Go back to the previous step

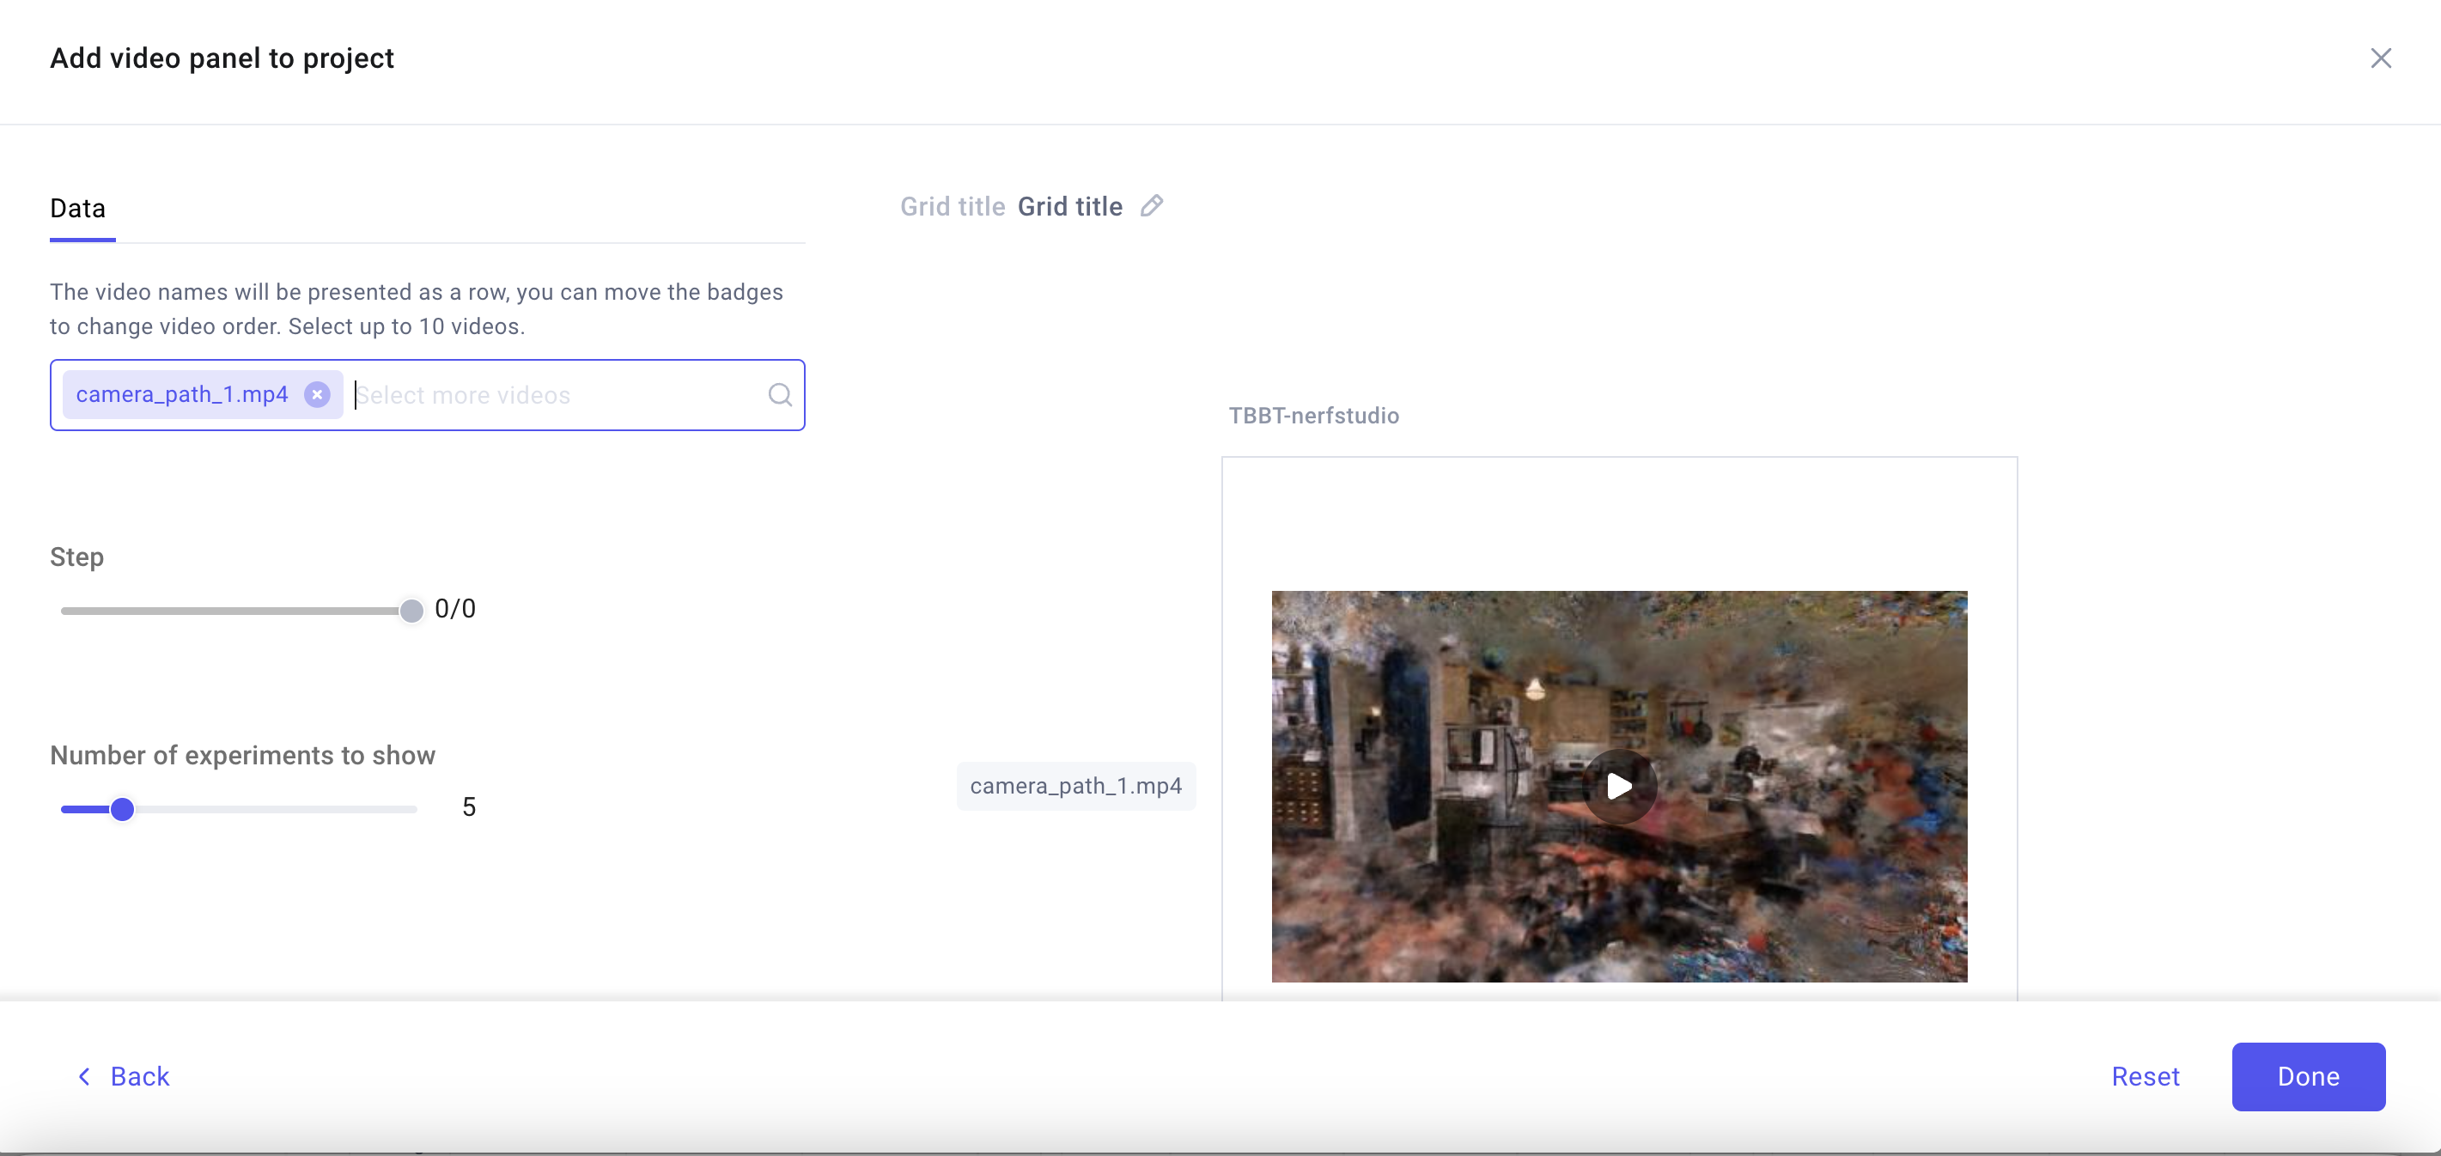point(139,1076)
